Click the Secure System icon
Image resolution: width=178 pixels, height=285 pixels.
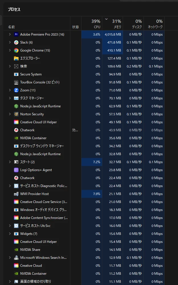point(16,74)
